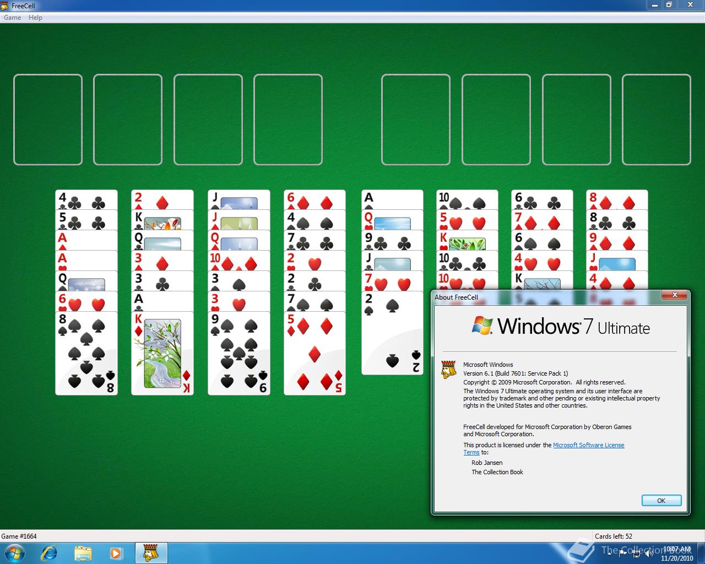Screen dimensions: 705x564
Task: Choose the Jack of hearts card
Action: click(x=617, y=261)
